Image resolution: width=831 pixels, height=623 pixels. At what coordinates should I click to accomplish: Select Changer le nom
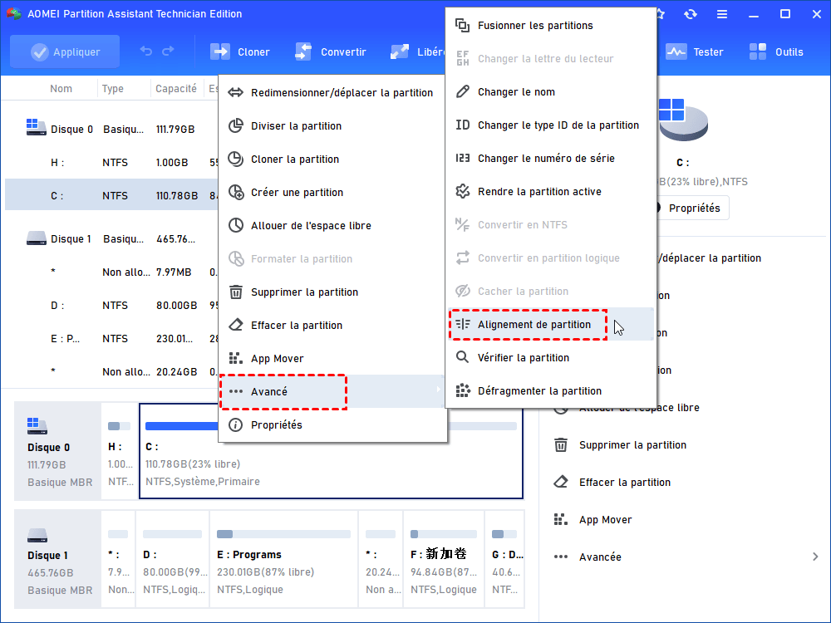[551, 91]
